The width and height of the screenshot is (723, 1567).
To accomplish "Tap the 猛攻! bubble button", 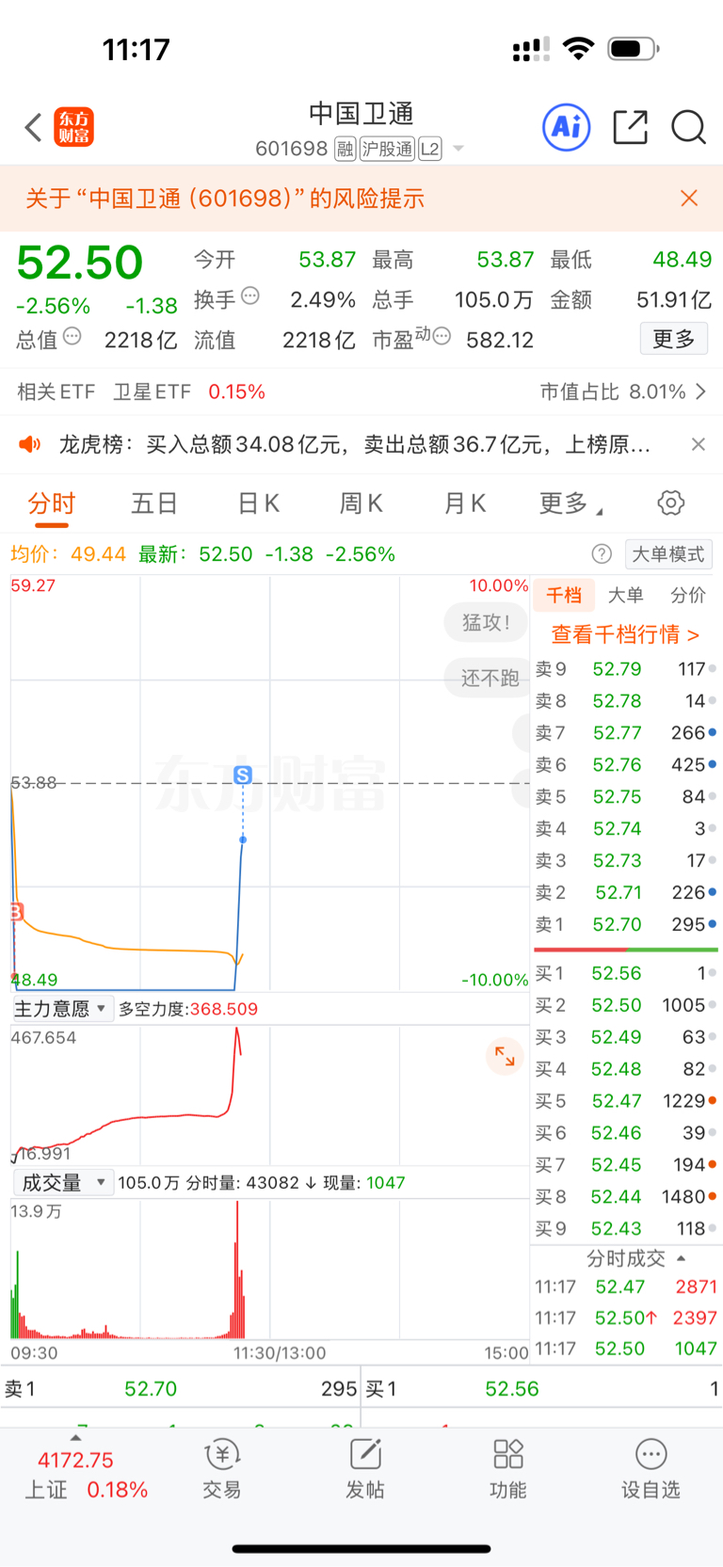I will pyautogui.click(x=486, y=622).
